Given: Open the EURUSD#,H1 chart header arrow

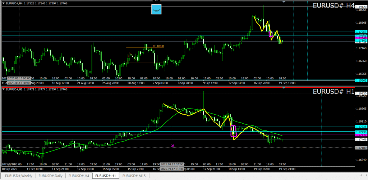Looking at the screenshot, I should pyautogui.click(x=3, y=89).
